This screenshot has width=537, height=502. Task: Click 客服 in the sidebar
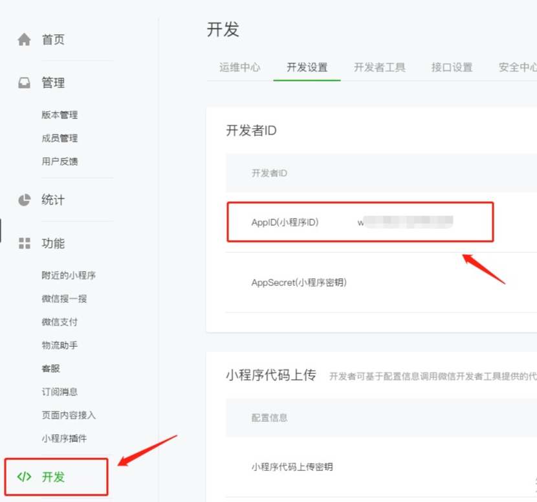coord(50,369)
